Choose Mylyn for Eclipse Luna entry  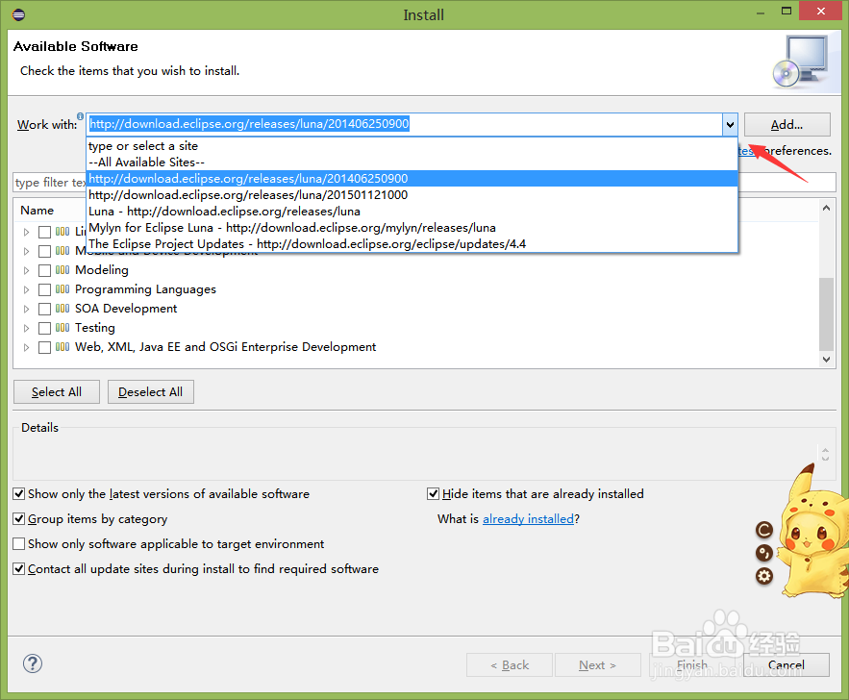[412, 227]
